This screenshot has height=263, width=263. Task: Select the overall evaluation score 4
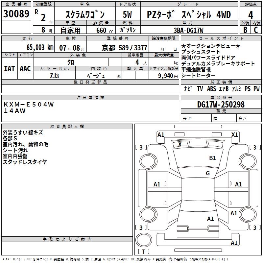point(251,14)
